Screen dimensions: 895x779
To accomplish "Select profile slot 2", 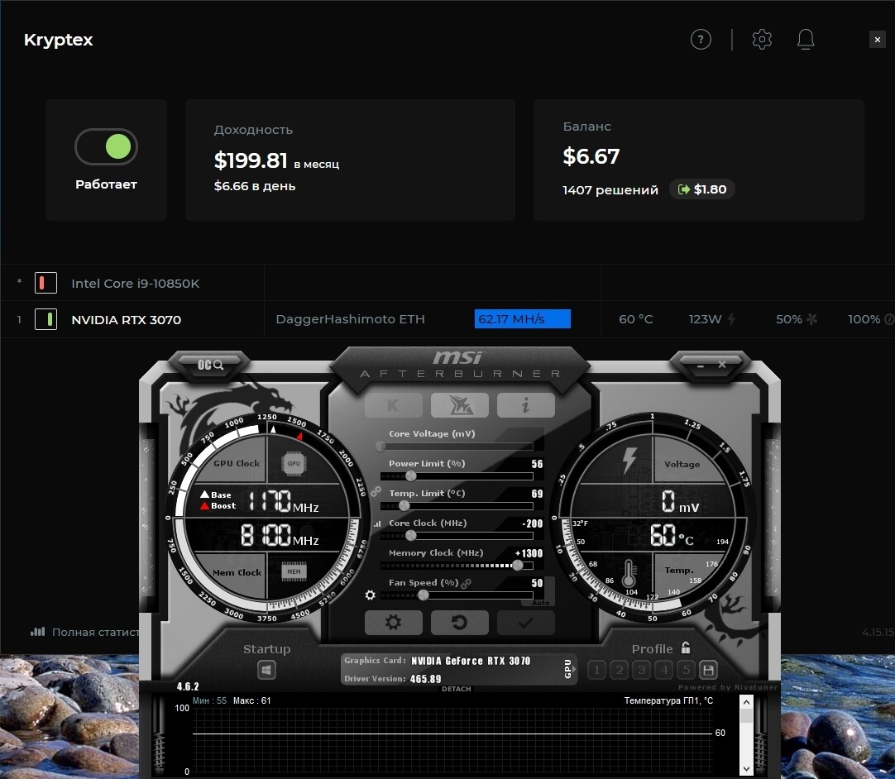I will coord(620,669).
